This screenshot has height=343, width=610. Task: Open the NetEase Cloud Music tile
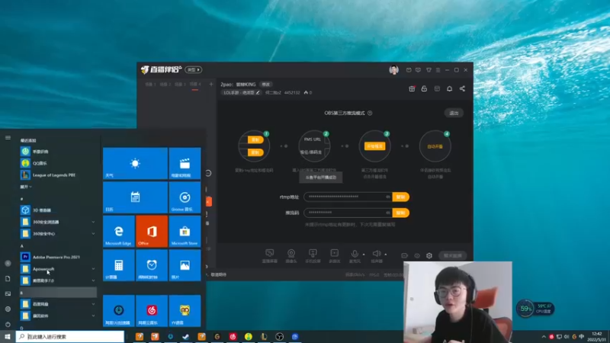(152, 311)
